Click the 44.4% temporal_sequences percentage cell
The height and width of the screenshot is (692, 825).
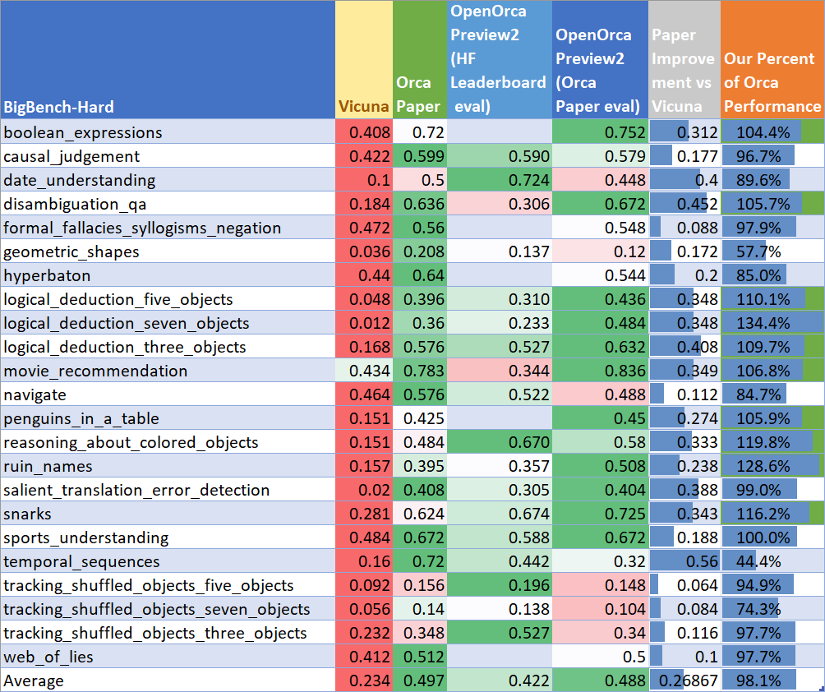[x=771, y=561]
